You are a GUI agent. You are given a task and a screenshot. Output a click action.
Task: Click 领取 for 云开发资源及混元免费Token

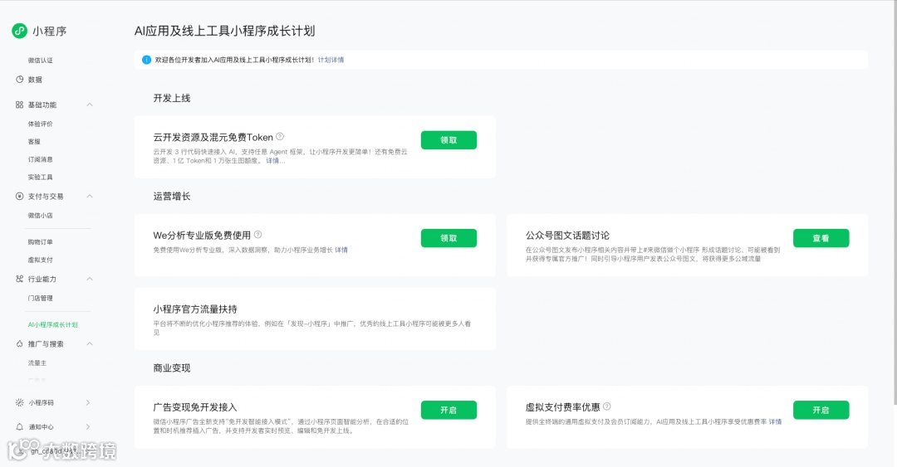[448, 140]
